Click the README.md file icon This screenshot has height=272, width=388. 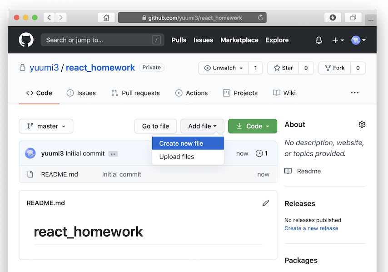[30, 174]
